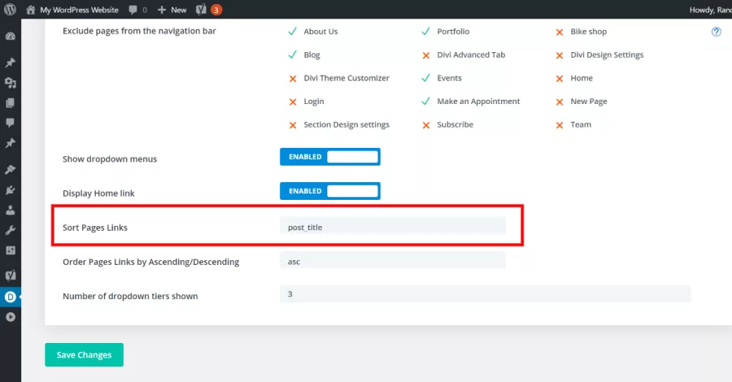Open the WordPress logo menu
Screen dimensions: 732x382
pyautogui.click(x=10, y=9)
